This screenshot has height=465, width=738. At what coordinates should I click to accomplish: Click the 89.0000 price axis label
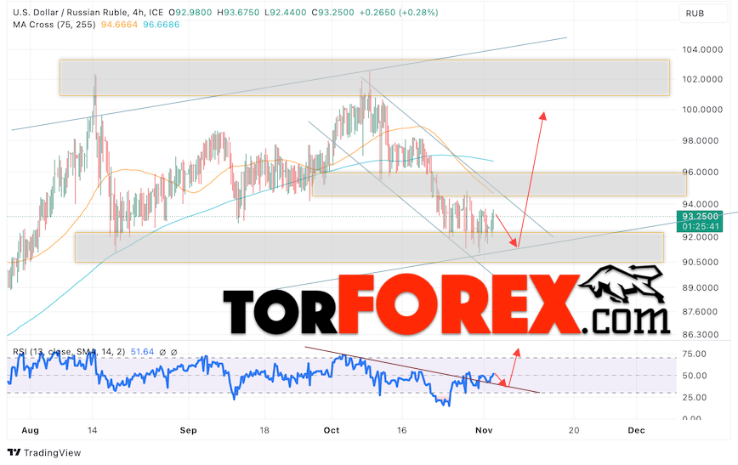(702, 287)
